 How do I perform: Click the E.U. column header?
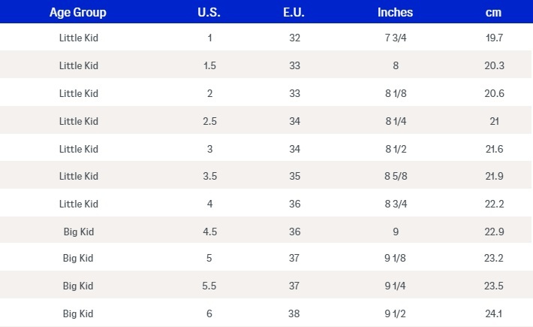click(x=295, y=12)
